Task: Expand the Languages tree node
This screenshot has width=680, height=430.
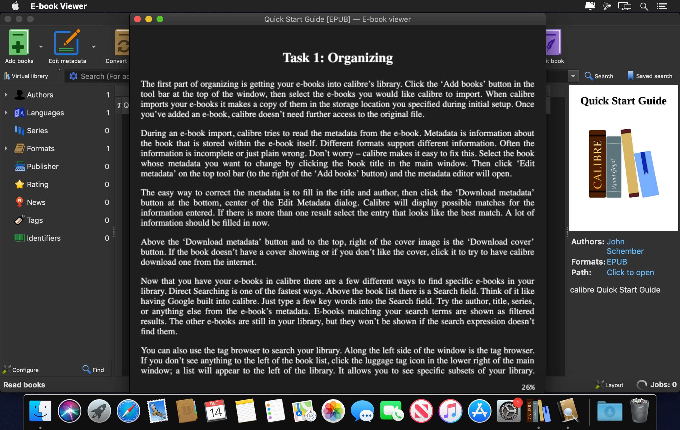Action: tap(6, 113)
